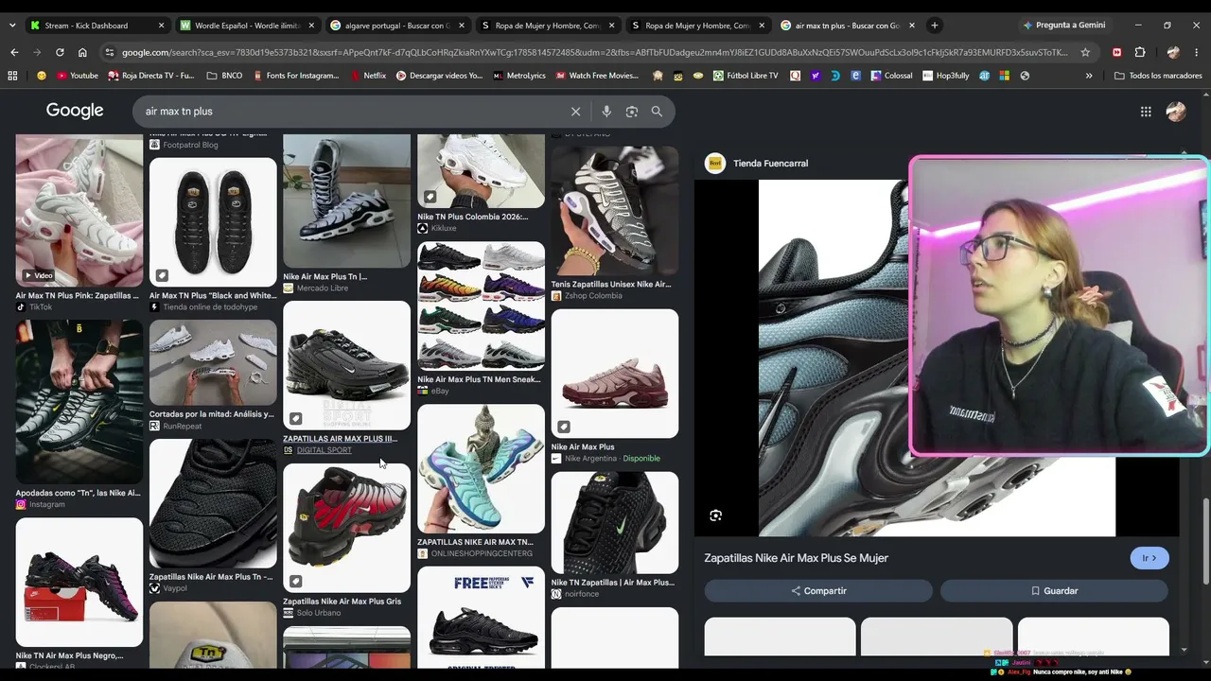Open a new browser tab
1211x681 pixels.
point(935,26)
